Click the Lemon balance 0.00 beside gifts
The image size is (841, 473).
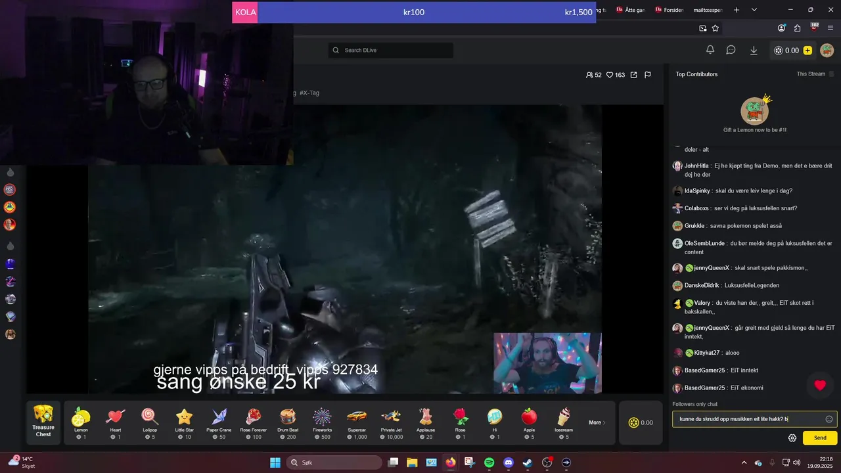coord(641,422)
